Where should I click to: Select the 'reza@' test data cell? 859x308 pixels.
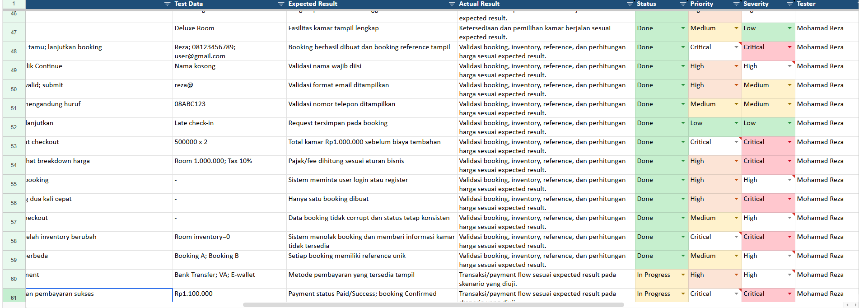pos(229,89)
